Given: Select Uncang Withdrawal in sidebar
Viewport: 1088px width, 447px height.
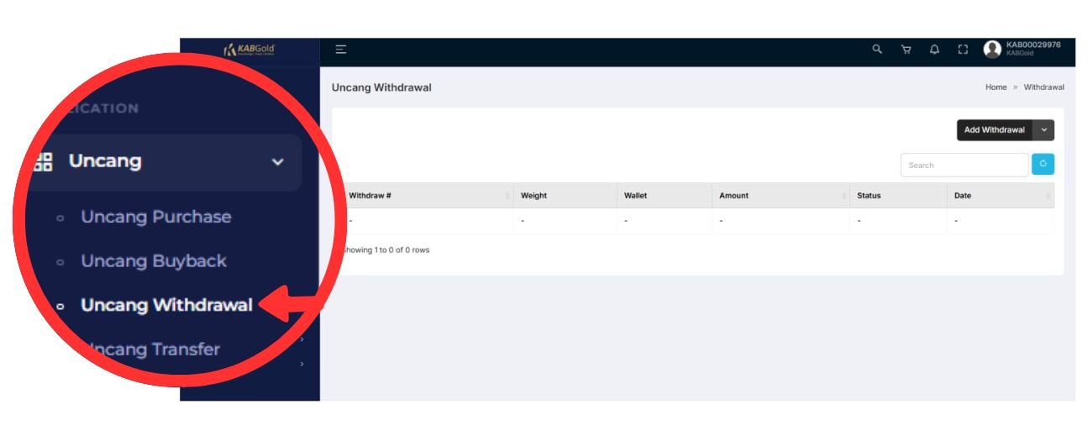Looking at the screenshot, I should click(x=166, y=305).
